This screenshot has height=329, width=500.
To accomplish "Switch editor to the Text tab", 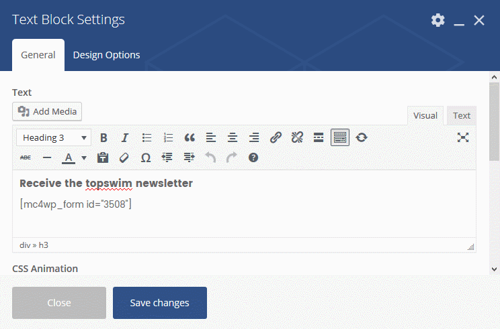I will [x=462, y=115].
